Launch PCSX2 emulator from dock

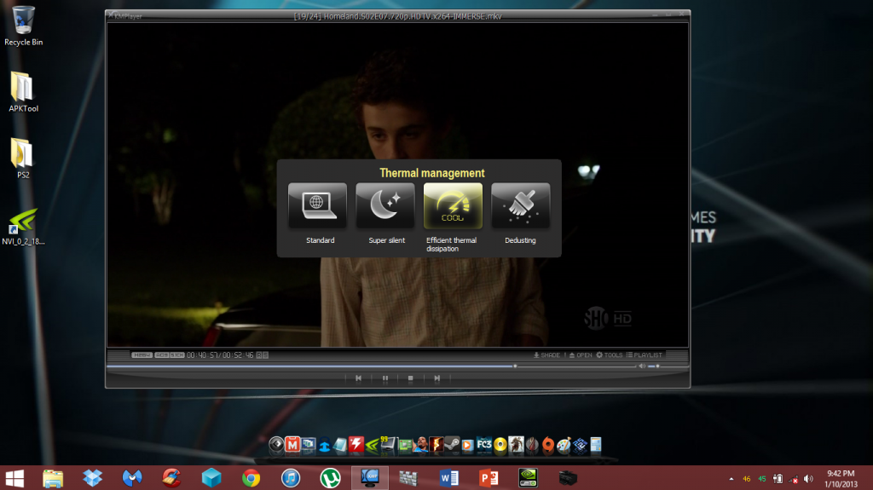580,444
